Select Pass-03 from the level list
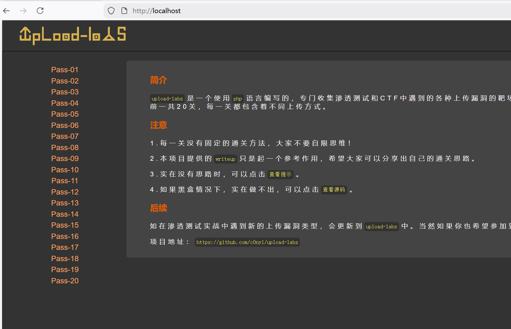 [x=65, y=92]
